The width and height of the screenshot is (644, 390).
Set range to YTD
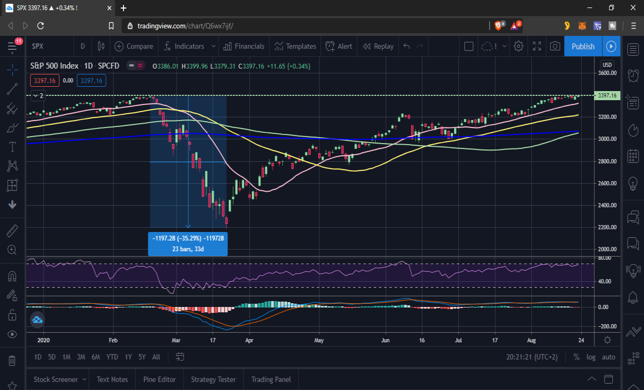click(112, 357)
